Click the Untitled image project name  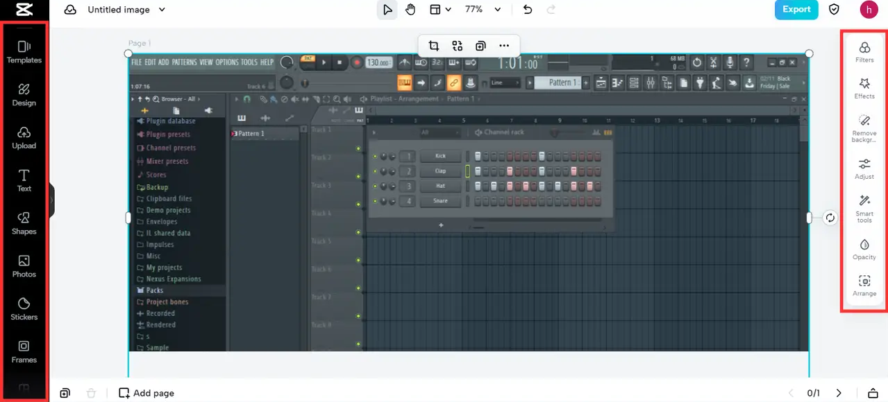click(x=119, y=10)
